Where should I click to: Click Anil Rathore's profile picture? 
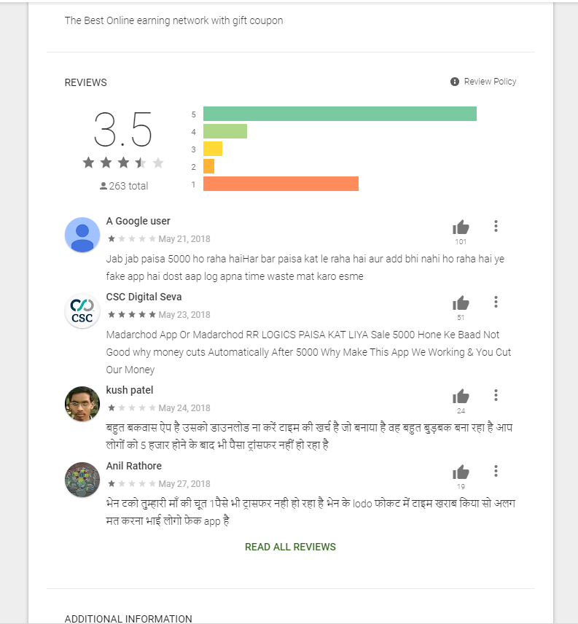(82, 480)
